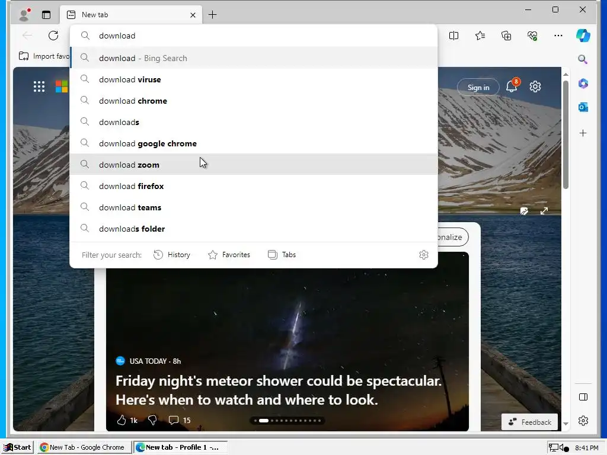Click Import favorites in bookmarks bar
The width and height of the screenshot is (607, 455).
click(44, 56)
